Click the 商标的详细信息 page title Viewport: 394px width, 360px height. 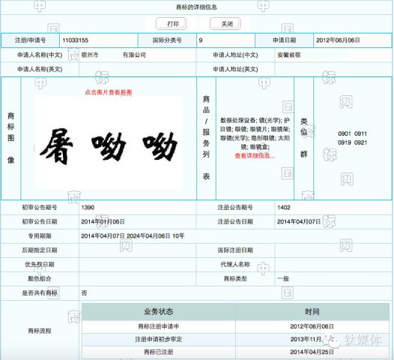[x=196, y=7]
